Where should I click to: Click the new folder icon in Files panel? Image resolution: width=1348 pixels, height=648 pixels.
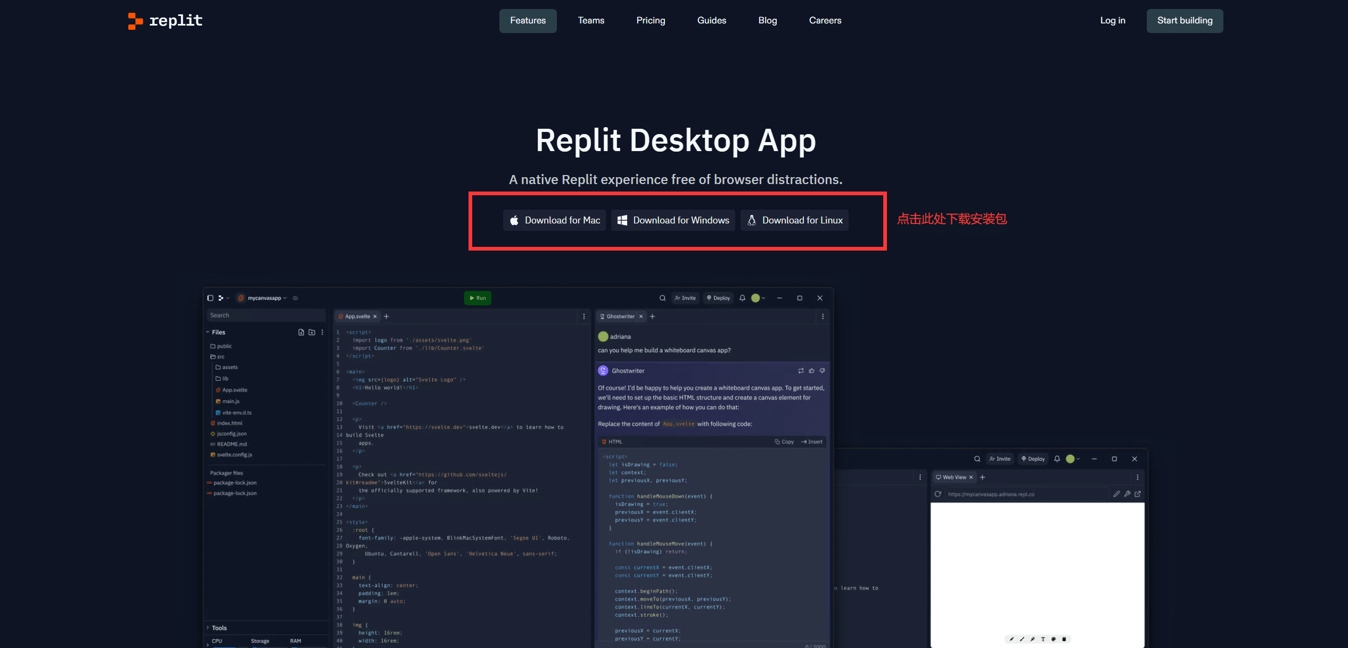click(312, 332)
